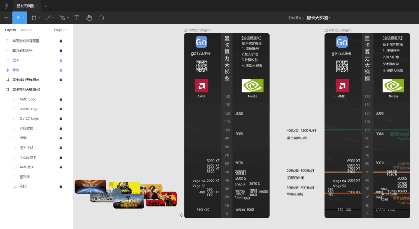
Task: Select the Pen tool
Action: (63, 18)
